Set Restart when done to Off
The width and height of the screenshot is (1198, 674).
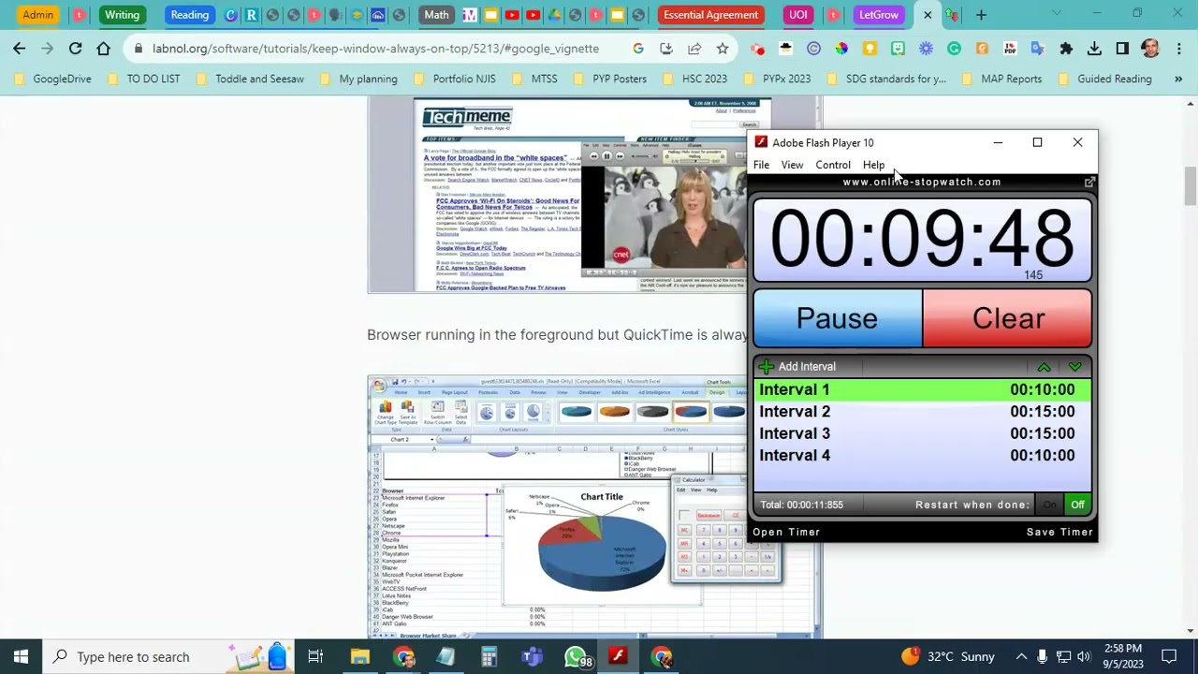1077,505
